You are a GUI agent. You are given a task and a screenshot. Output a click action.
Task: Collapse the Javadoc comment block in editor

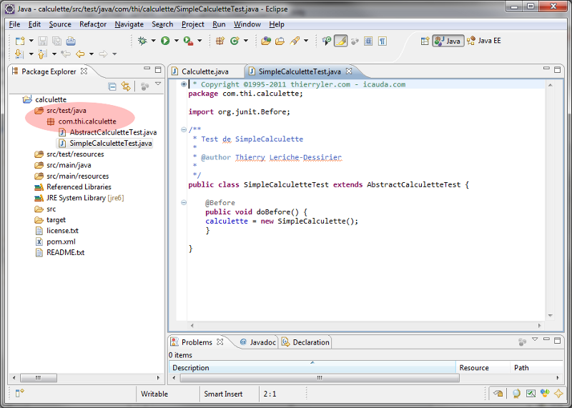[184, 129]
